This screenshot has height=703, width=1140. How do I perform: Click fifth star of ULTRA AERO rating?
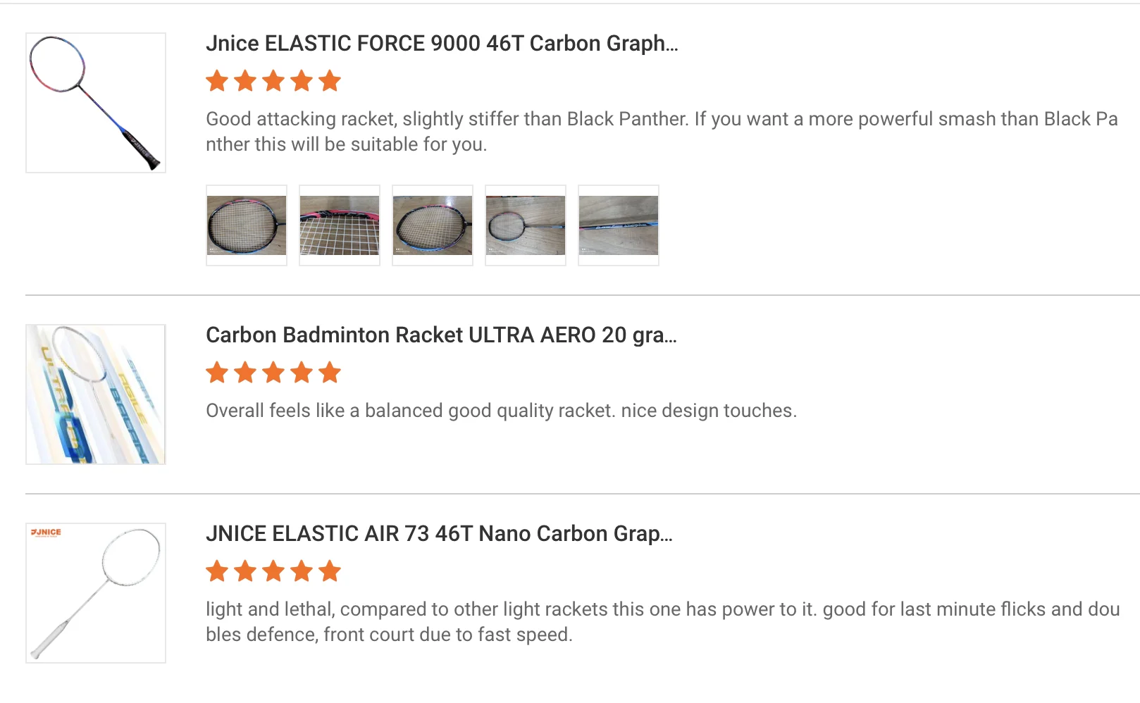(330, 373)
